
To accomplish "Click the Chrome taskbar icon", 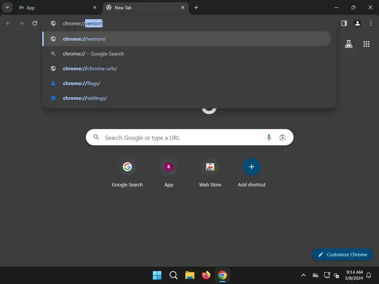I will click(222, 275).
